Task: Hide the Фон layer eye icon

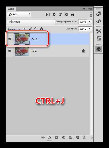Action: [x=10, y=51]
